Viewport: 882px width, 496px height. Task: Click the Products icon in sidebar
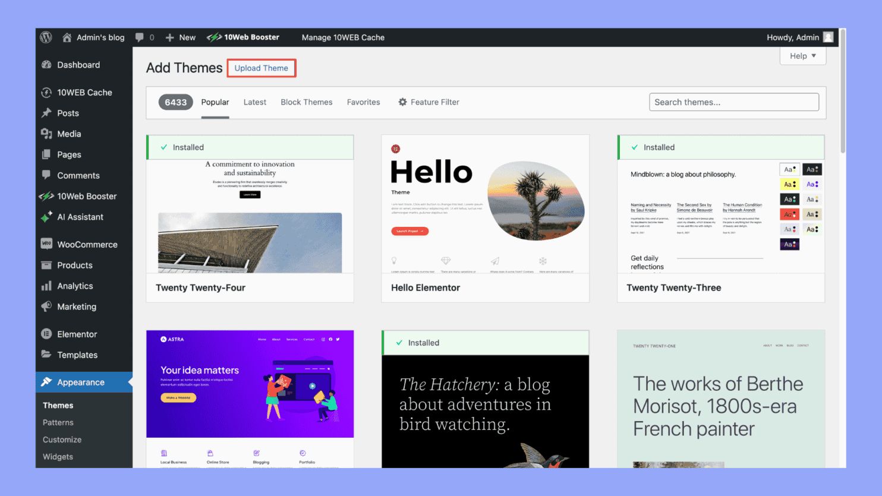click(46, 265)
